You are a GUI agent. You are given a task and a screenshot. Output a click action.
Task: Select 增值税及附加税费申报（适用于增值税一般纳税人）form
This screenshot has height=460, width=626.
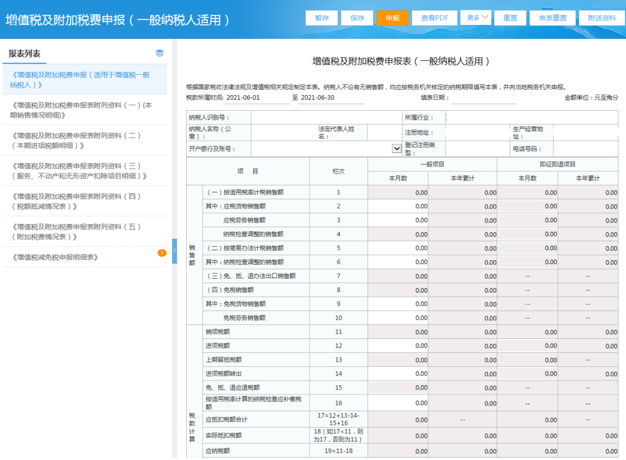point(85,80)
